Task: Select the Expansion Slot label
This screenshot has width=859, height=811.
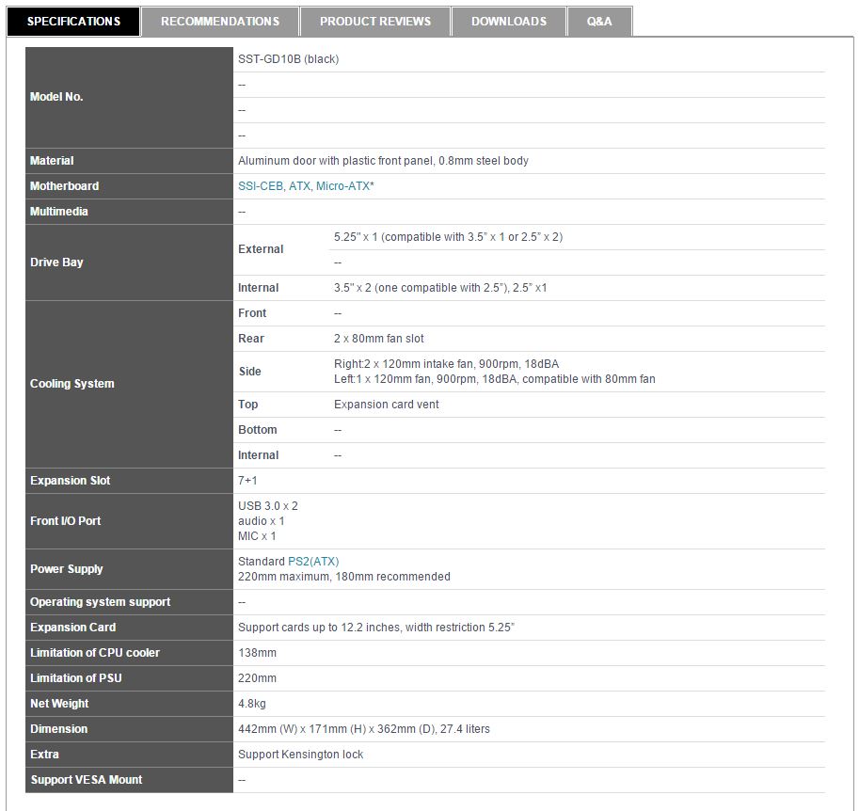Action: pyautogui.click(x=70, y=481)
